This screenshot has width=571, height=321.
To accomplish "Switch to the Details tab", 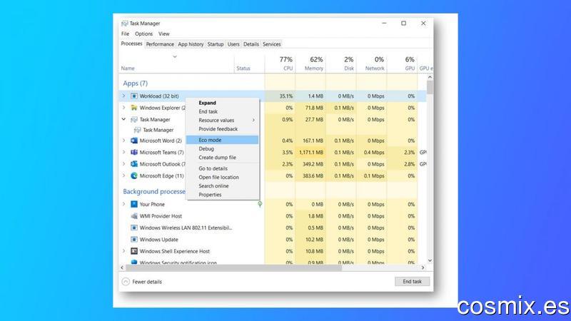I will (x=251, y=44).
